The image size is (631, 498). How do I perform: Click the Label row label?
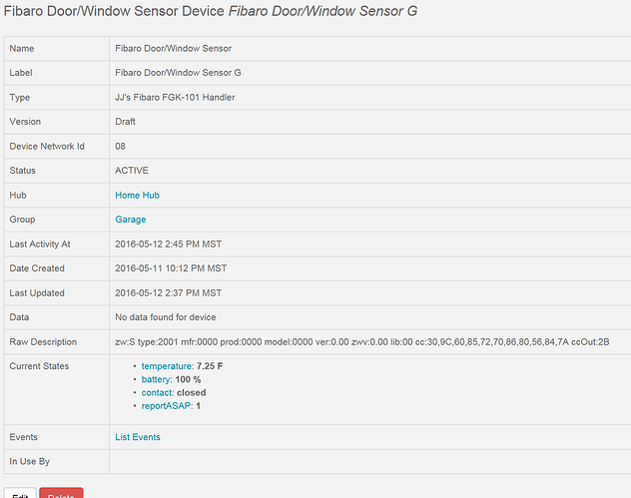click(21, 73)
